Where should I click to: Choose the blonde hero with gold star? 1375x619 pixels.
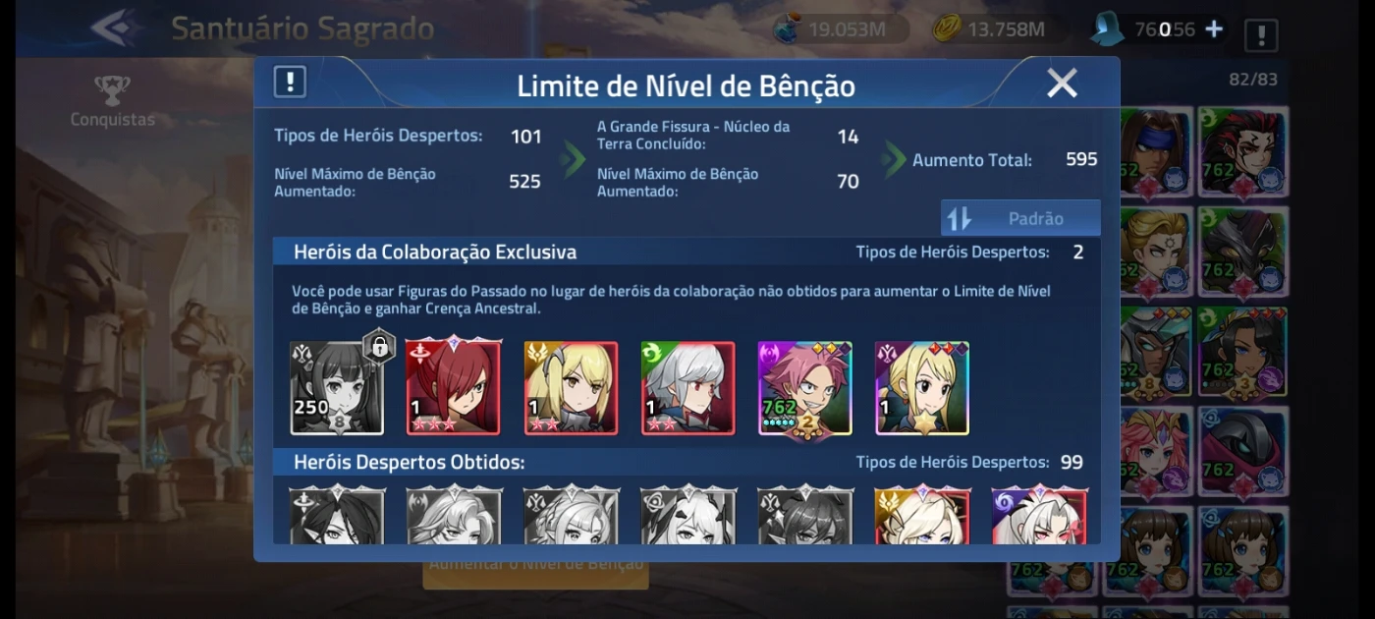click(x=922, y=388)
